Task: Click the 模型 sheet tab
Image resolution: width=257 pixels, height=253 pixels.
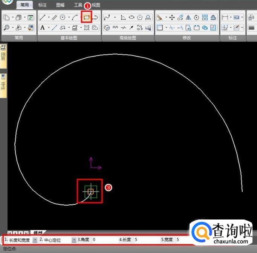Action: click(x=37, y=233)
